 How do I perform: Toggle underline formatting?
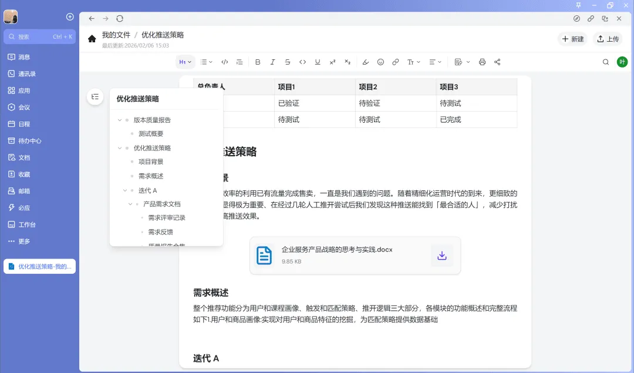point(318,62)
